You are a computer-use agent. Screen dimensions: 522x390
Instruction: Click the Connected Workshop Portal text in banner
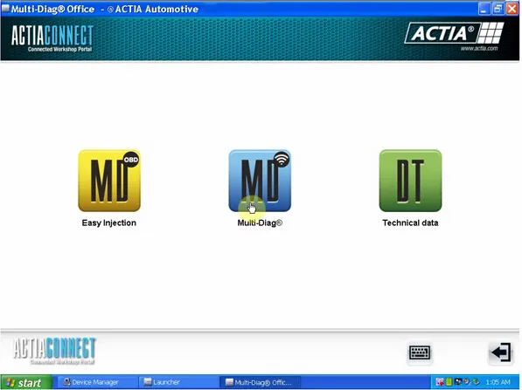point(60,50)
